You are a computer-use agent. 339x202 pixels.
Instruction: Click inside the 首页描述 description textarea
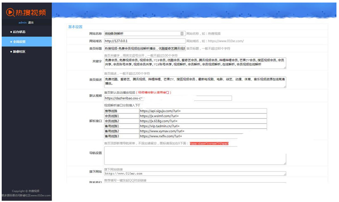tap(194, 82)
